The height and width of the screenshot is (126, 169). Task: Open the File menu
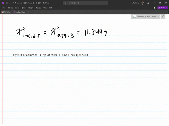coord(4,8)
